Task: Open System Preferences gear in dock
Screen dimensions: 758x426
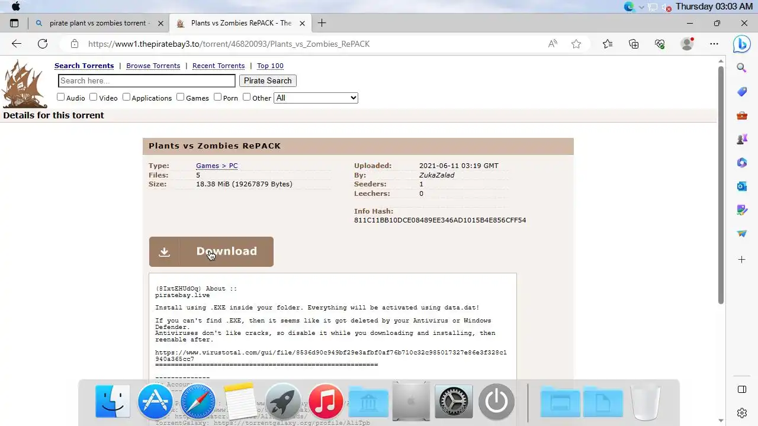Action: (x=454, y=402)
